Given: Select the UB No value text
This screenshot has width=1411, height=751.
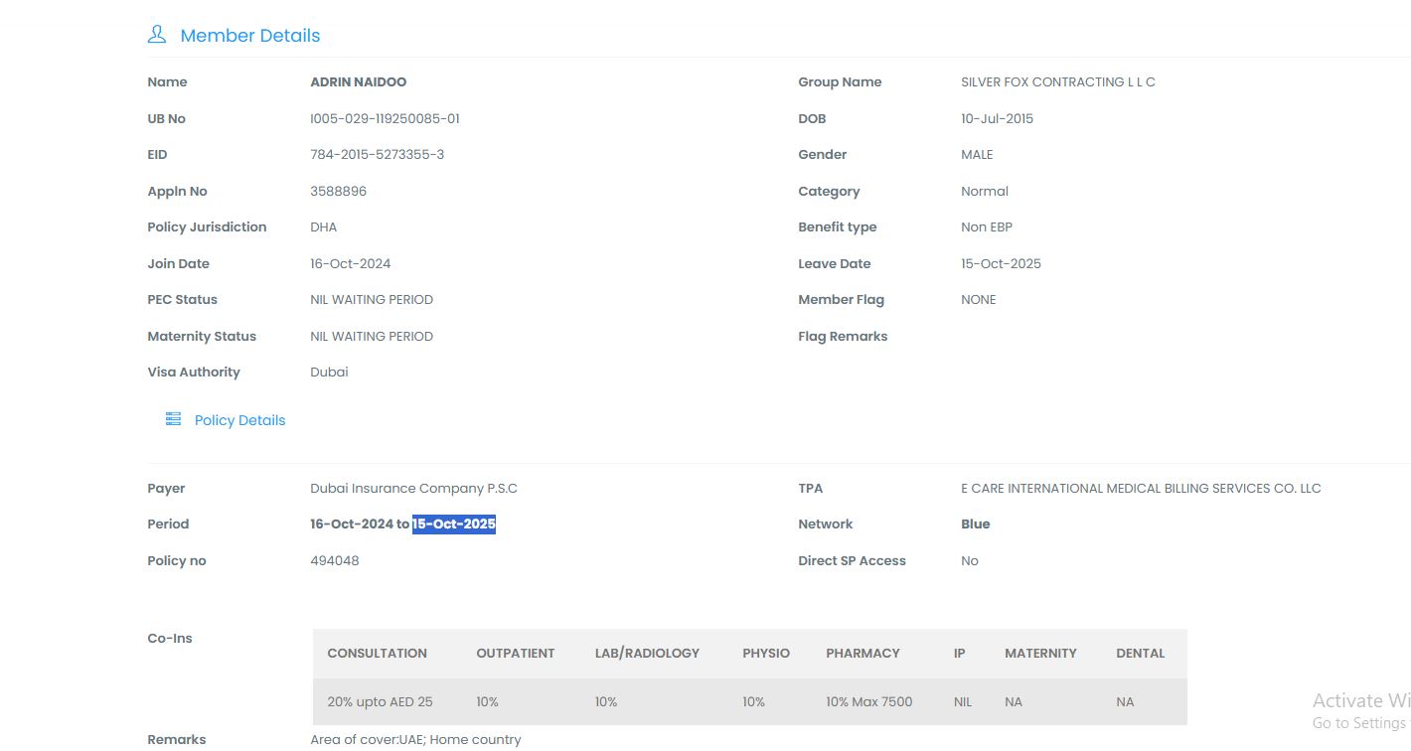Looking at the screenshot, I should click(385, 119).
